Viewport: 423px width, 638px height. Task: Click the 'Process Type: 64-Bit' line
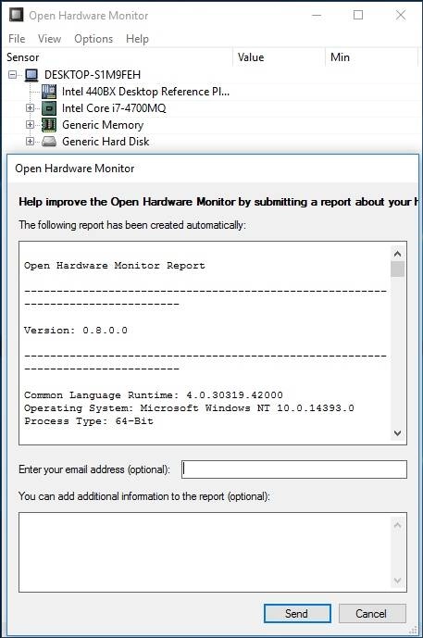coord(89,420)
